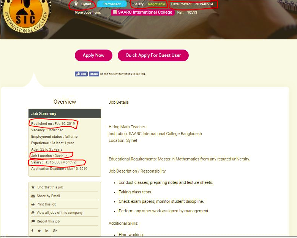The width and height of the screenshot is (297, 238).
Task: Like the job with Facebook Like button
Action: (x=81, y=74)
